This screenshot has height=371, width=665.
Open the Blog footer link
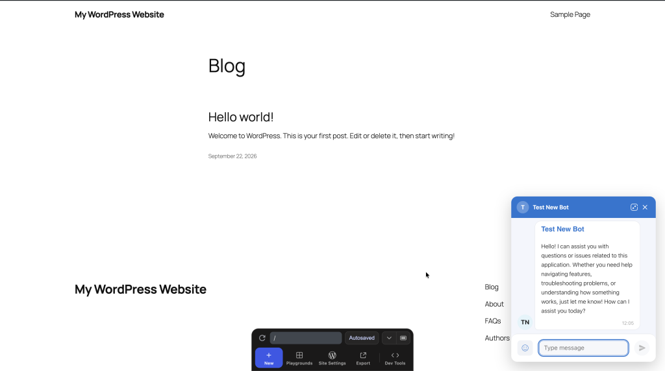click(492, 287)
